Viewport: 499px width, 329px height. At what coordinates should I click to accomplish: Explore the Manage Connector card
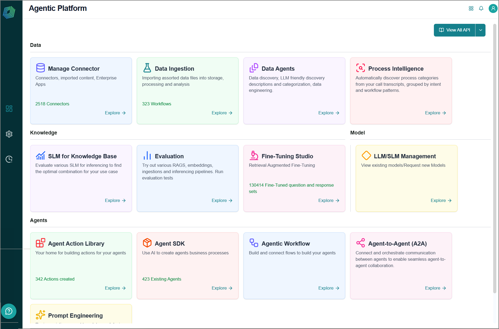[115, 113]
